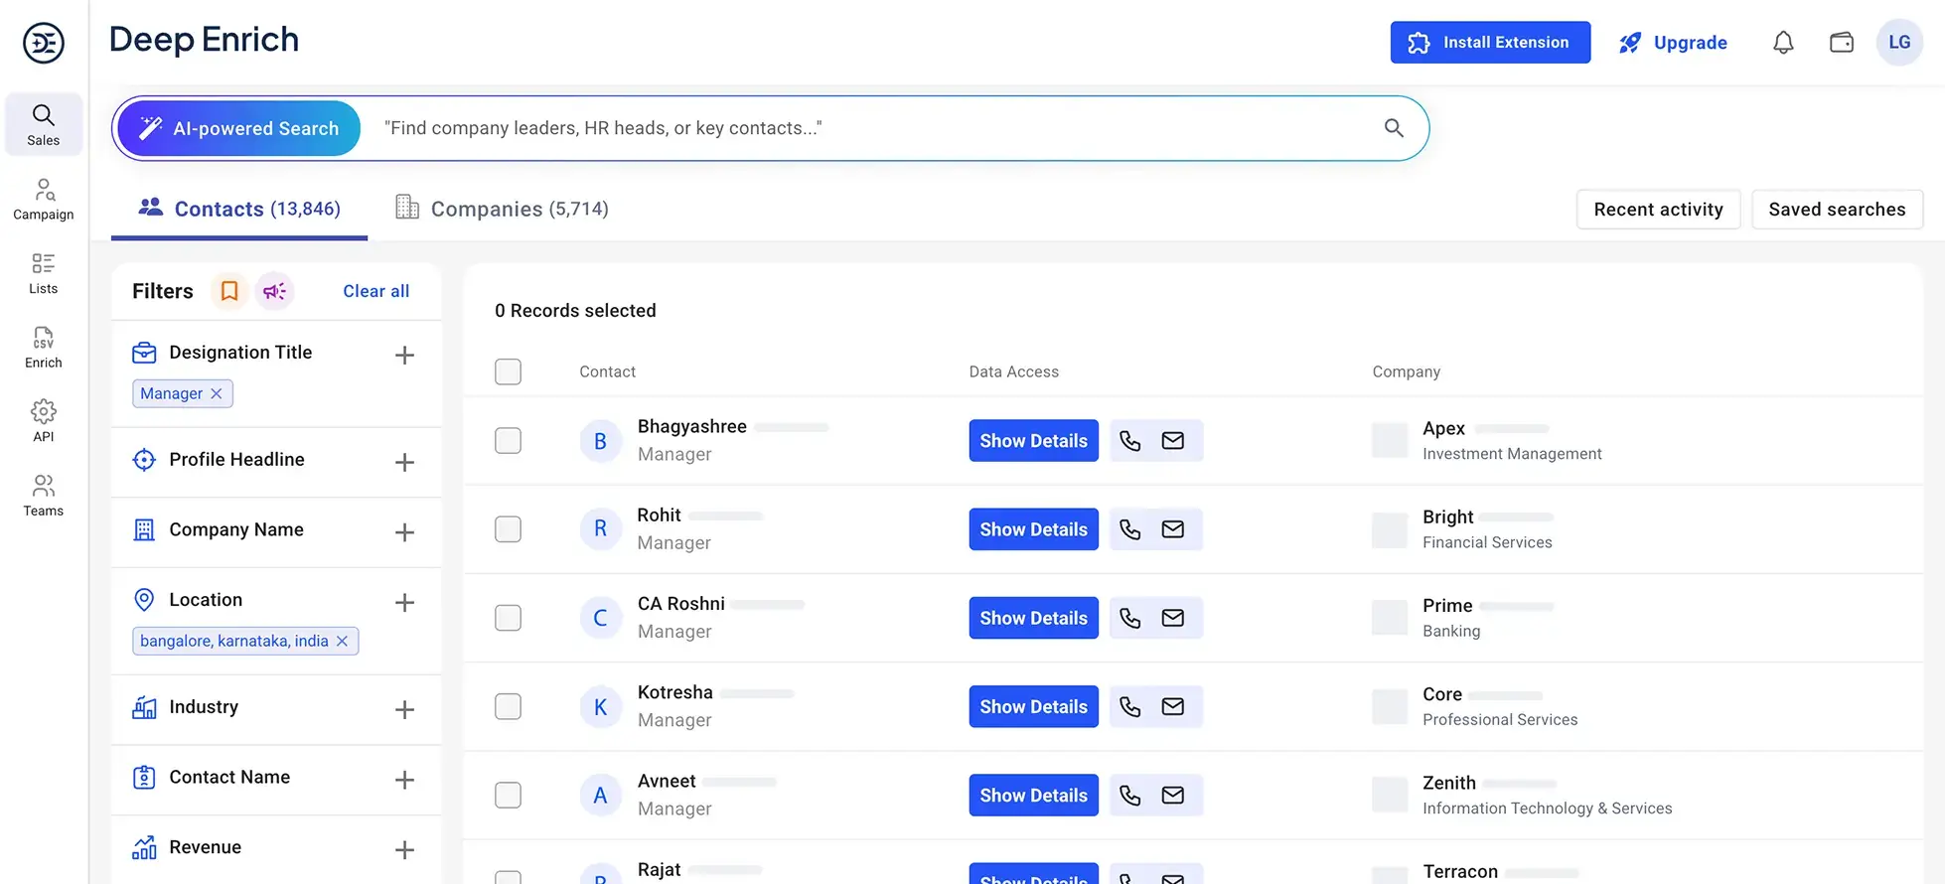The width and height of the screenshot is (1945, 884).
Task: Click the email icon for Avneet
Action: [x=1173, y=795]
